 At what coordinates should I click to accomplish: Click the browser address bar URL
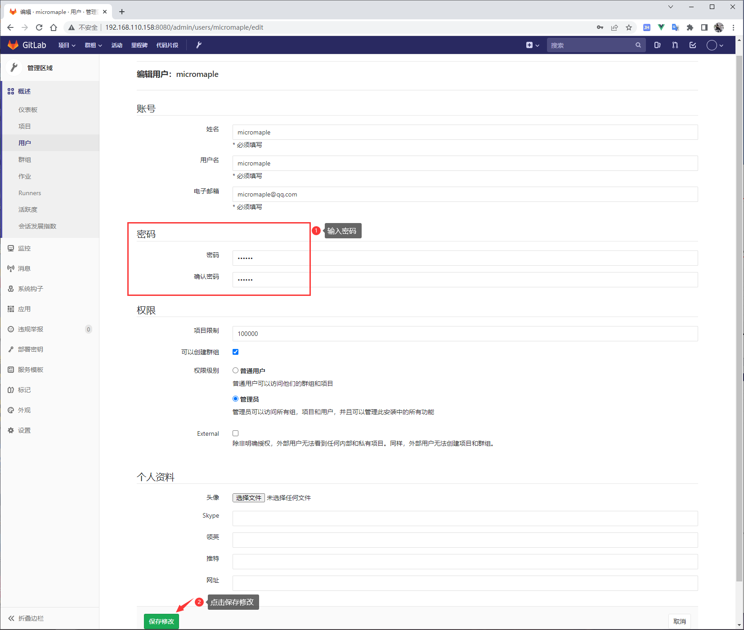[x=184, y=27]
